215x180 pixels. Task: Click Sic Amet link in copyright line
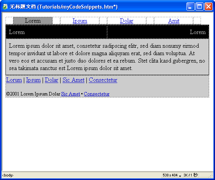(71, 94)
